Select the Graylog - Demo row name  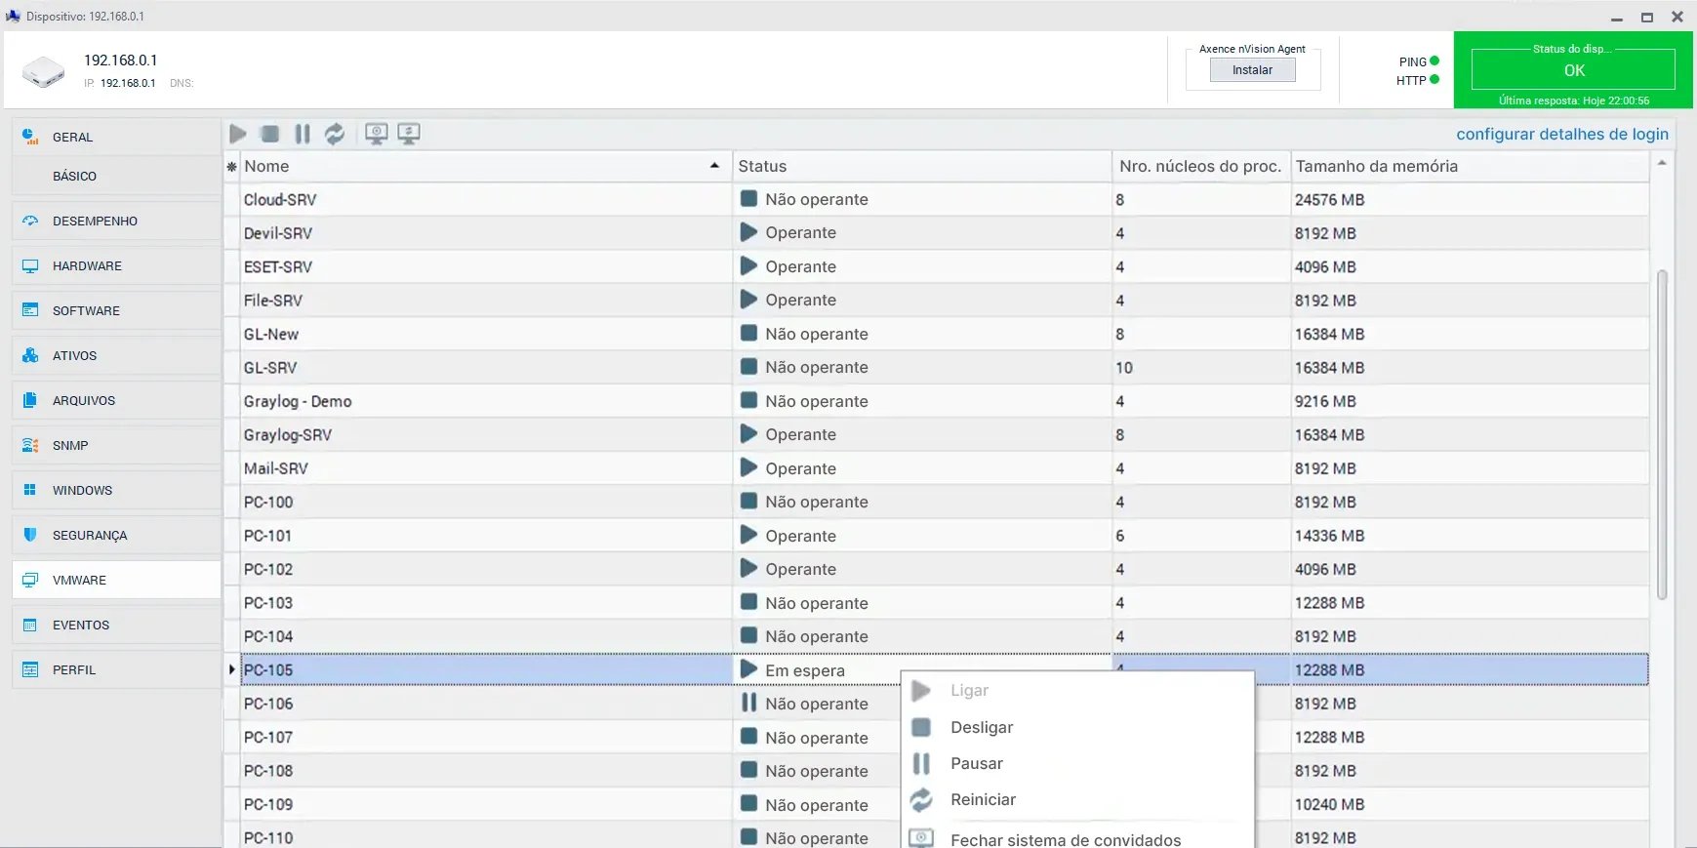(298, 401)
